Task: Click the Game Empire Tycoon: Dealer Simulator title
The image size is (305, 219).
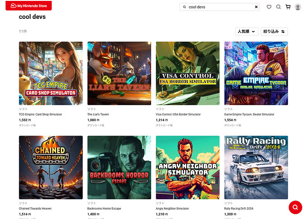Action: point(249,114)
